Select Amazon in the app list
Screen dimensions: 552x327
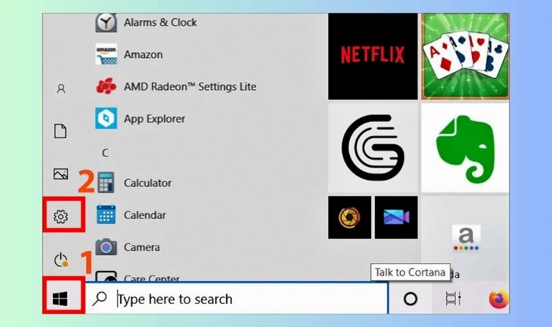pos(143,54)
